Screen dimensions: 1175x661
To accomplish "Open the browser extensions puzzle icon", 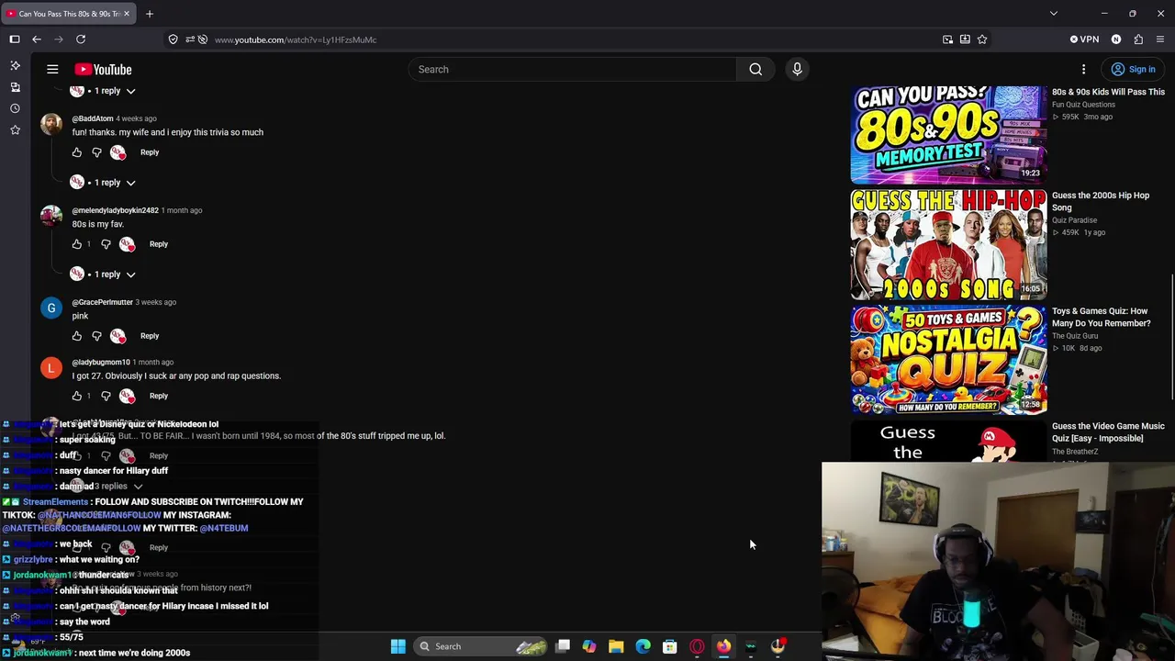I will 1138,39.
